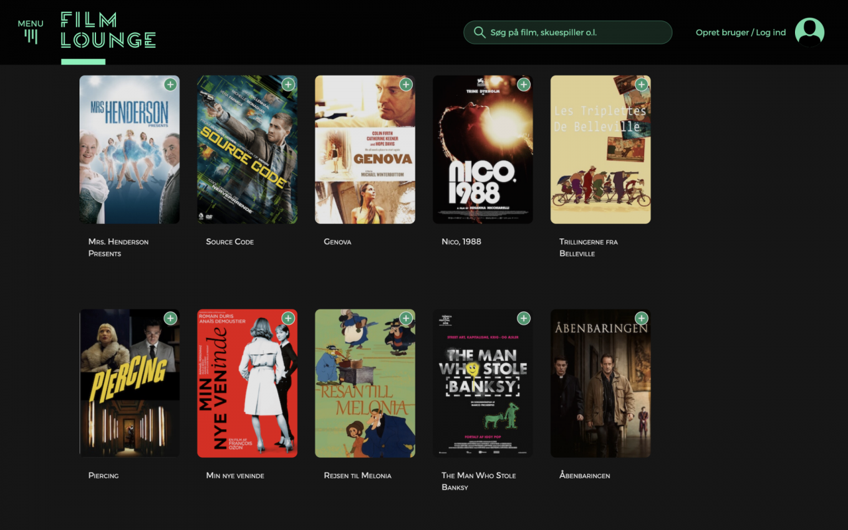Add The Man Who Stole Banksy plus icon
Screen dimensions: 848x530
pyautogui.click(x=524, y=319)
